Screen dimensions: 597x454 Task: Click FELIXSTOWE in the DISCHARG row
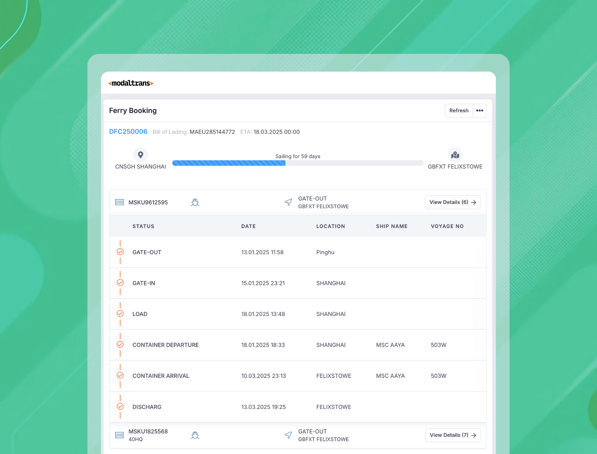[334, 407]
